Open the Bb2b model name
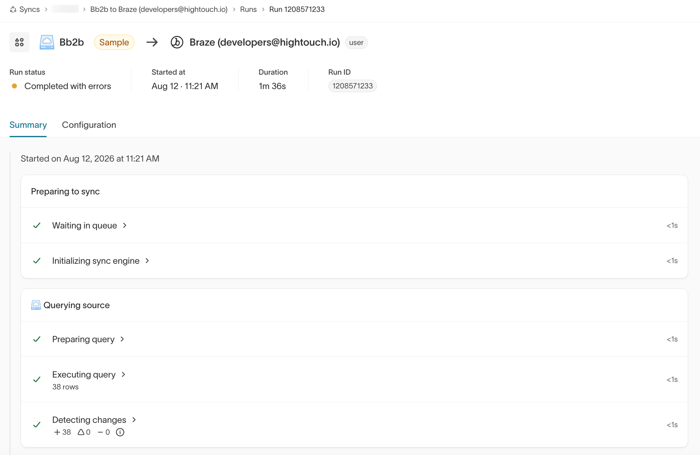Viewport: 700px width, 455px height. 72,42
